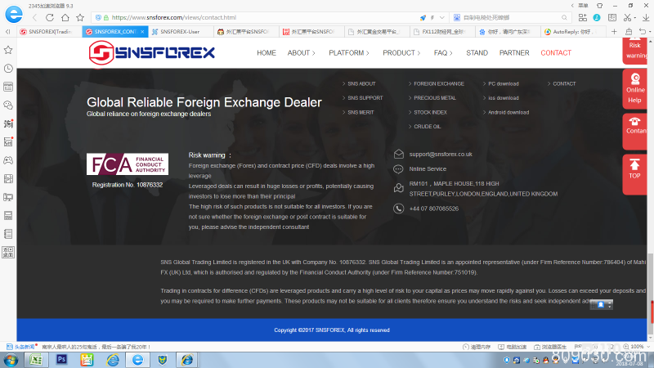Image resolution: width=654 pixels, height=368 pixels.
Task: Open the reader book icon in toolbar
Action: click(x=611, y=17)
